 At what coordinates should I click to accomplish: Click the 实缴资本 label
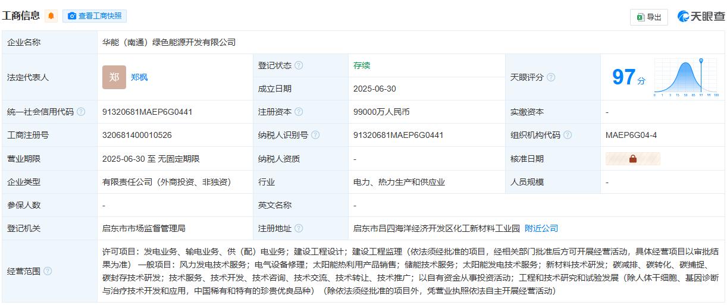[527, 112]
